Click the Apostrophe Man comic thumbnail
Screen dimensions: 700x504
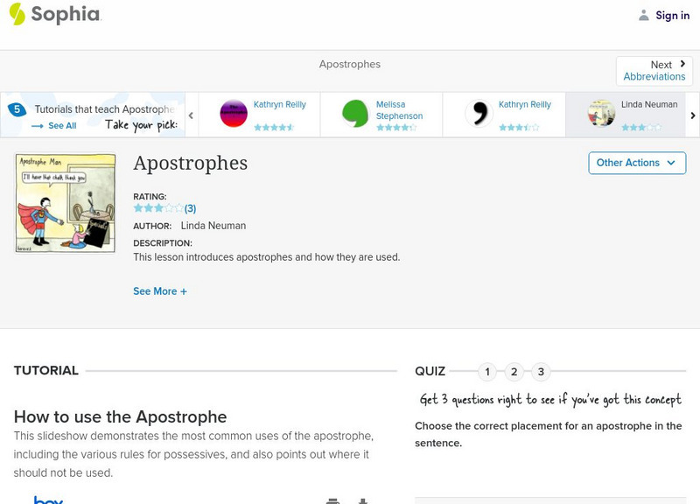coord(66,203)
